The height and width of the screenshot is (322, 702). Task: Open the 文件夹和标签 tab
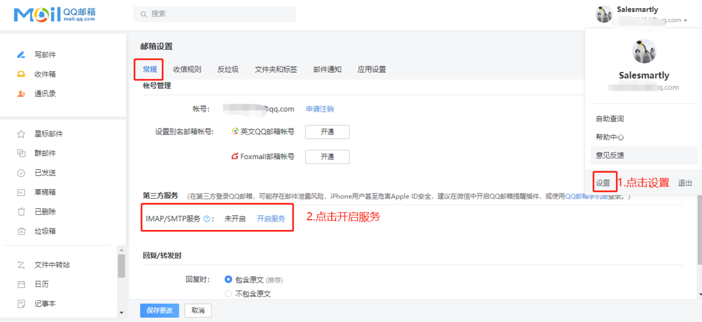click(x=276, y=70)
